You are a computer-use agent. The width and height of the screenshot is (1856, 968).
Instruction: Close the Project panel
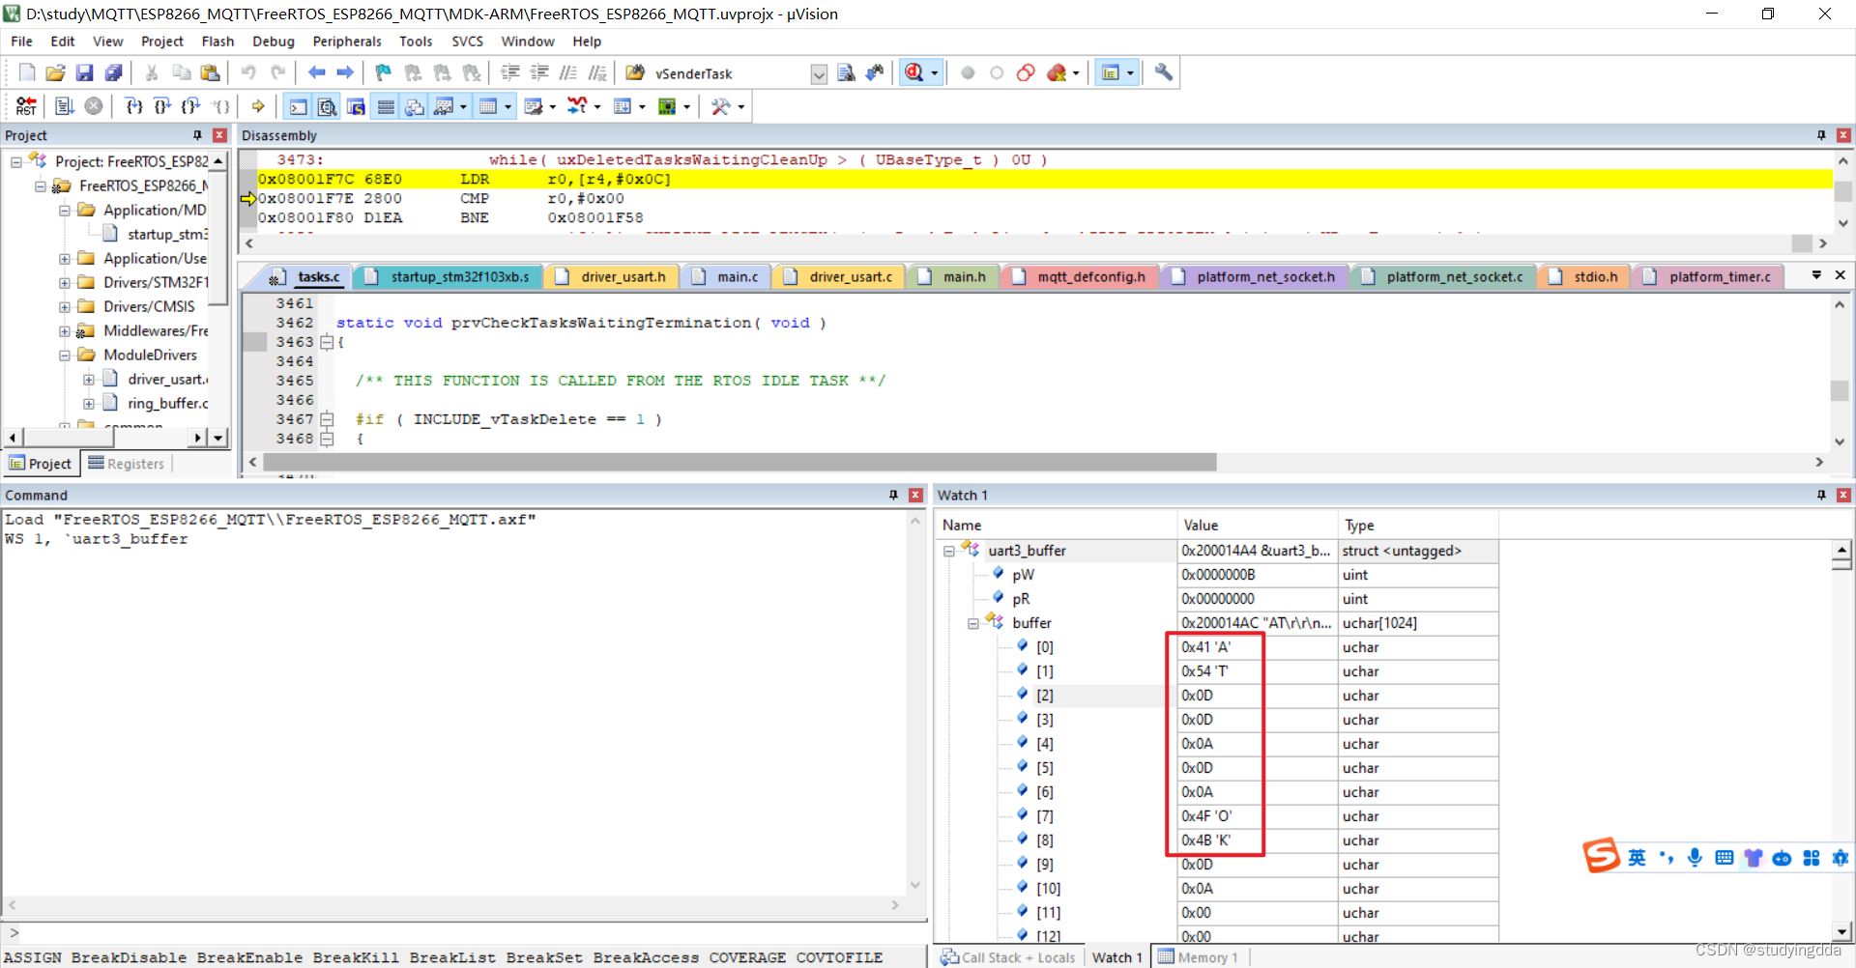click(219, 135)
